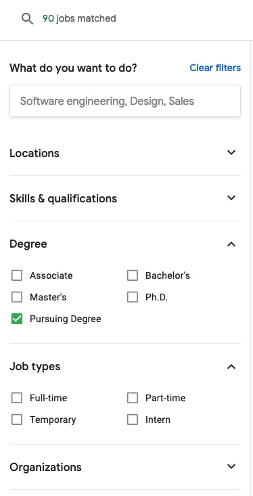Expand Skills & qualifications chevron arrow
253x496 pixels.
[231, 198]
